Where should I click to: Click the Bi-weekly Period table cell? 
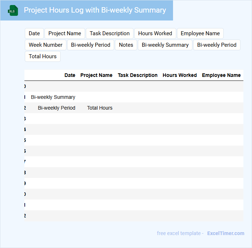(57, 108)
